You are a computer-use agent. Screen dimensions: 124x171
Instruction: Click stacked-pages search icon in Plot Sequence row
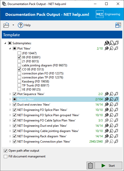[116, 94]
